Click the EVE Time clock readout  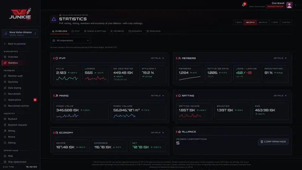[x=31, y=167]
